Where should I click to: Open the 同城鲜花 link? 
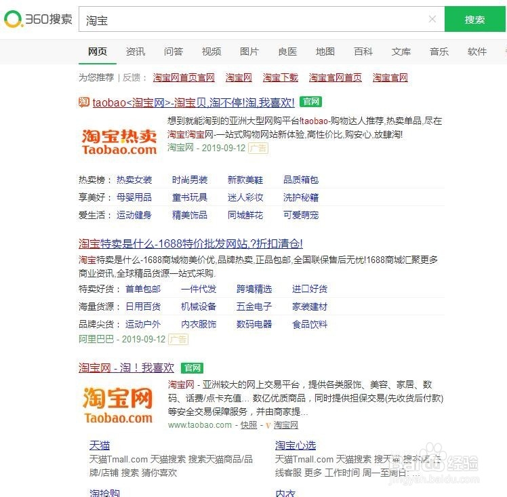pos(245,215)
